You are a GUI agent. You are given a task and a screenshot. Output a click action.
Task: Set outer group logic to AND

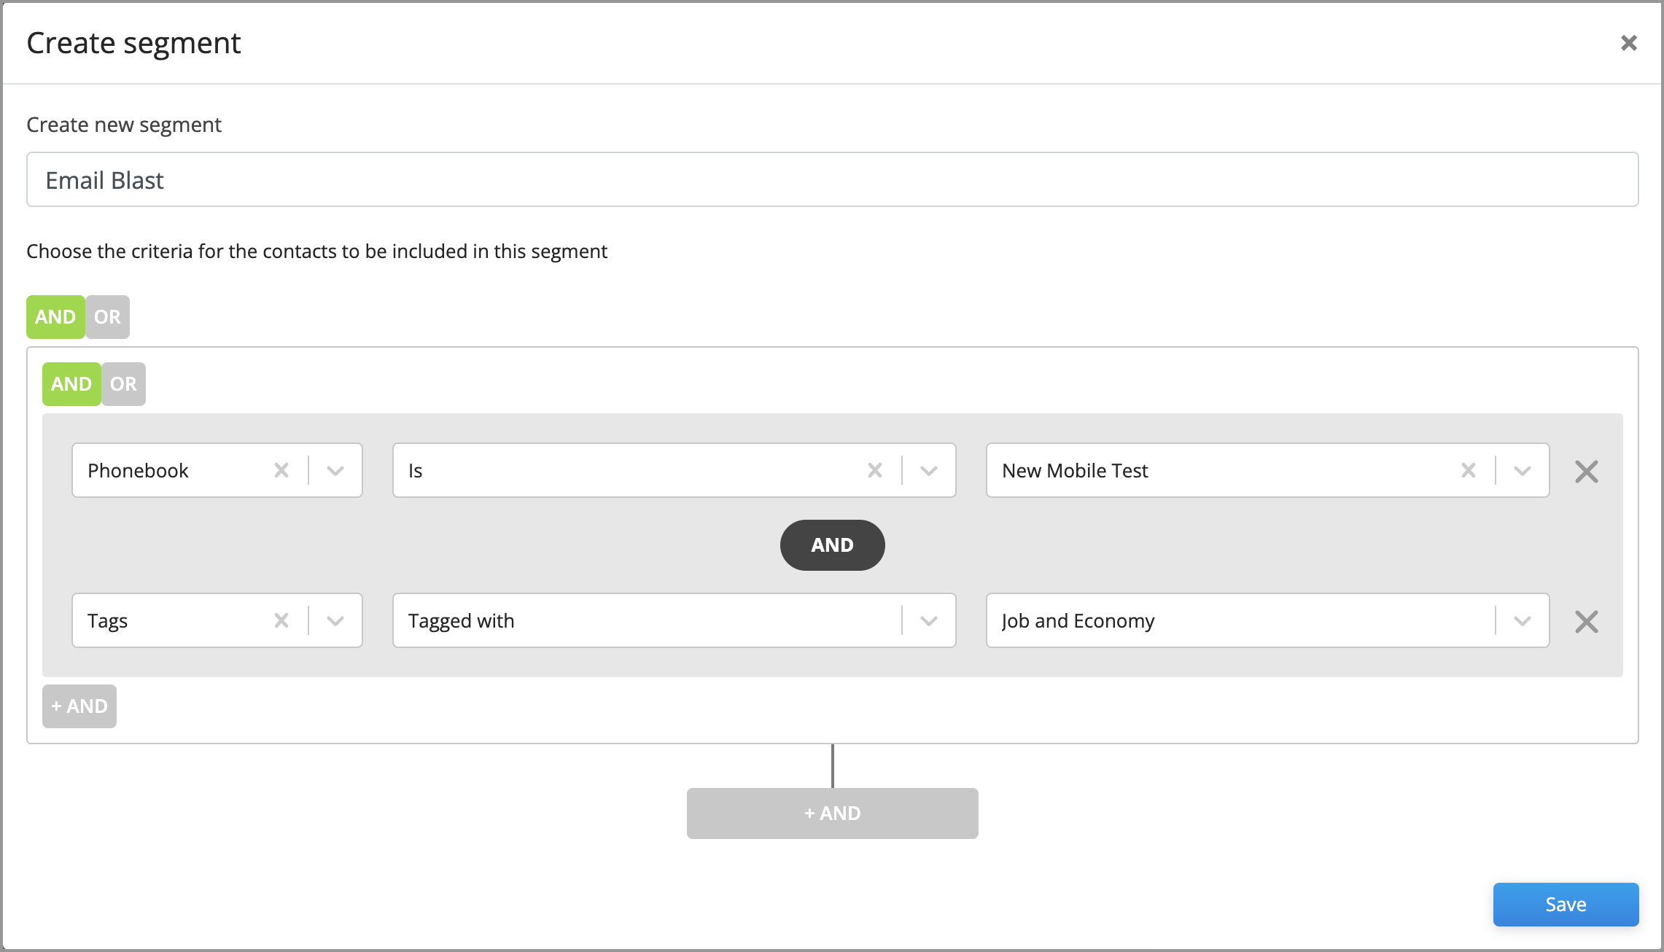click(55, 317)
